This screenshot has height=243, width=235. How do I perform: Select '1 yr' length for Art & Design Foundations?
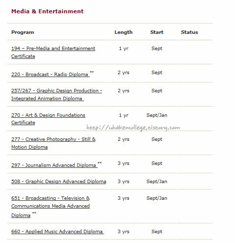tap(124, 115)
